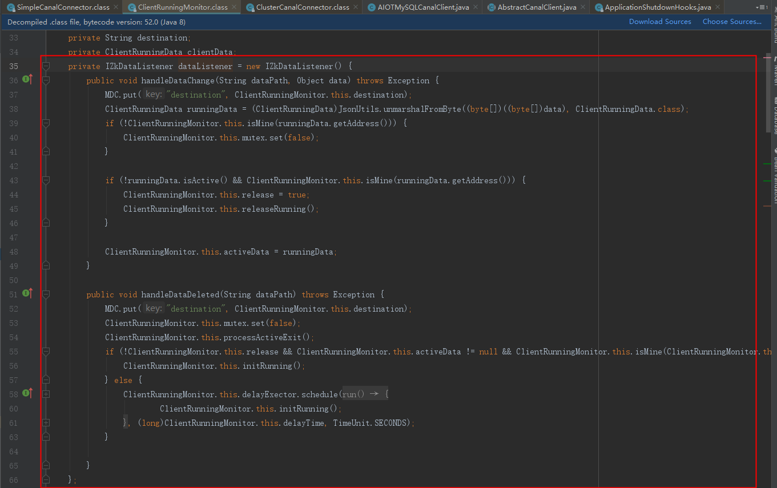Collapse the handleDataChange method at line 36
Viewport: 777px width, 488px height.
pos(46,80)
